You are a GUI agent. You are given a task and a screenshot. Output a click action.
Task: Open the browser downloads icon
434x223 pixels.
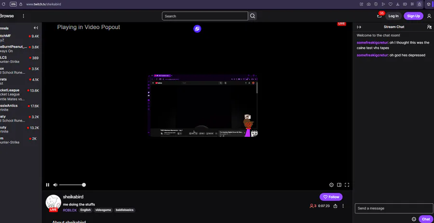click(x=398, y=4)
